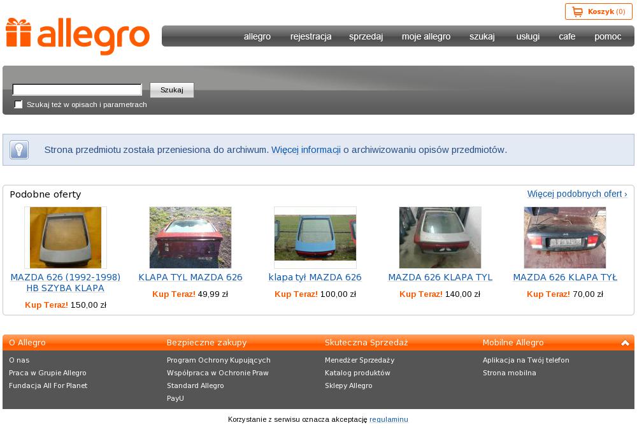Click the O Allegro footer heading
Screen dimensions: 637x432
point(27,343)
